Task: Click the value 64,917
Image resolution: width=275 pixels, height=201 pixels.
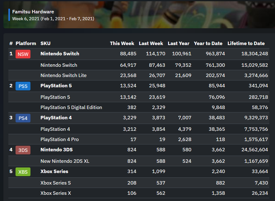Action: coord(128,65)
